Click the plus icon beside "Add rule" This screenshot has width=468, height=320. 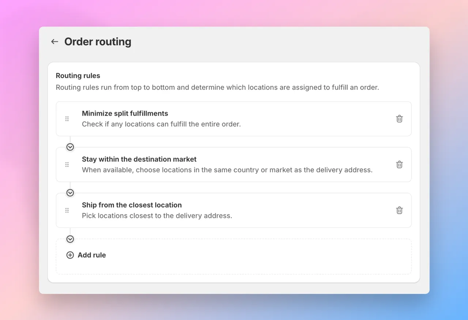click(70, 255)
